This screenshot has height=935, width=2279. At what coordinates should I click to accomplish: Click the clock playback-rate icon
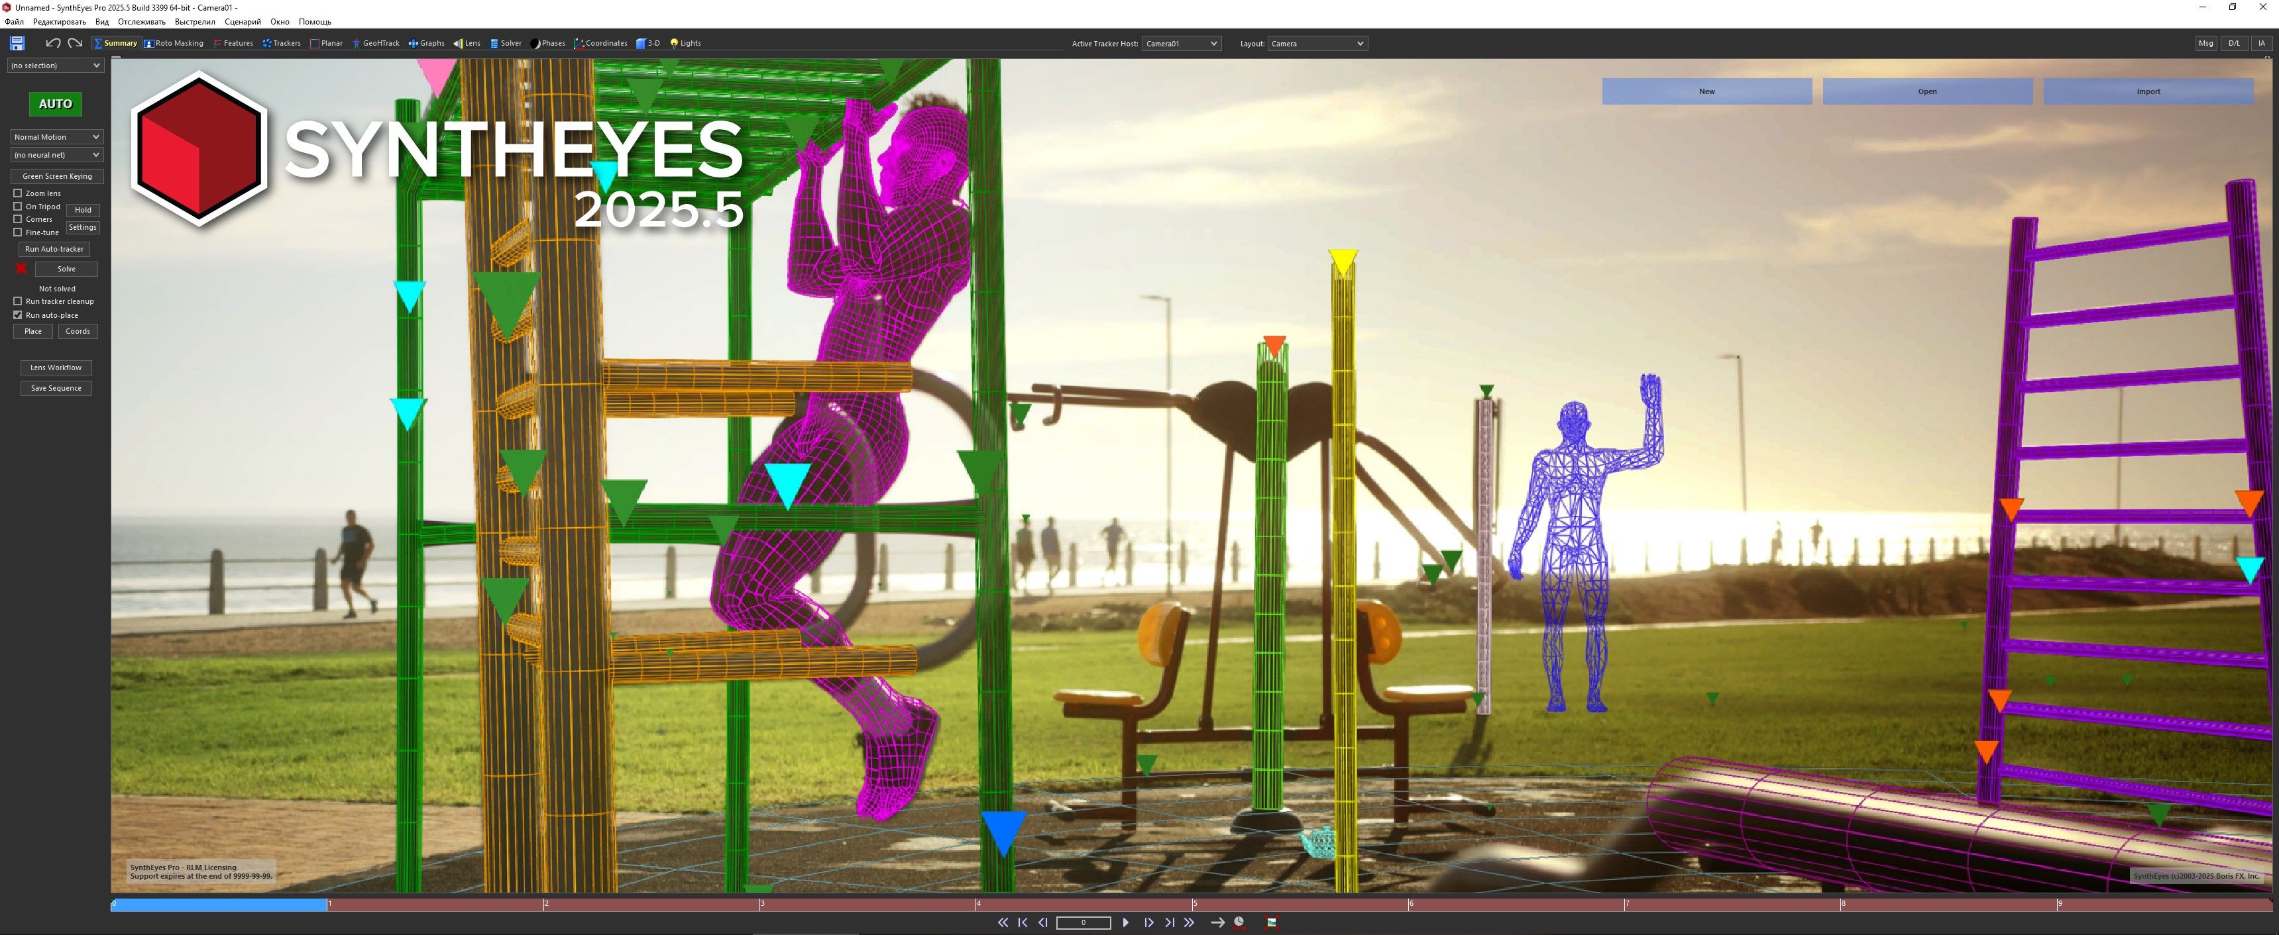tap(1239, 922)
